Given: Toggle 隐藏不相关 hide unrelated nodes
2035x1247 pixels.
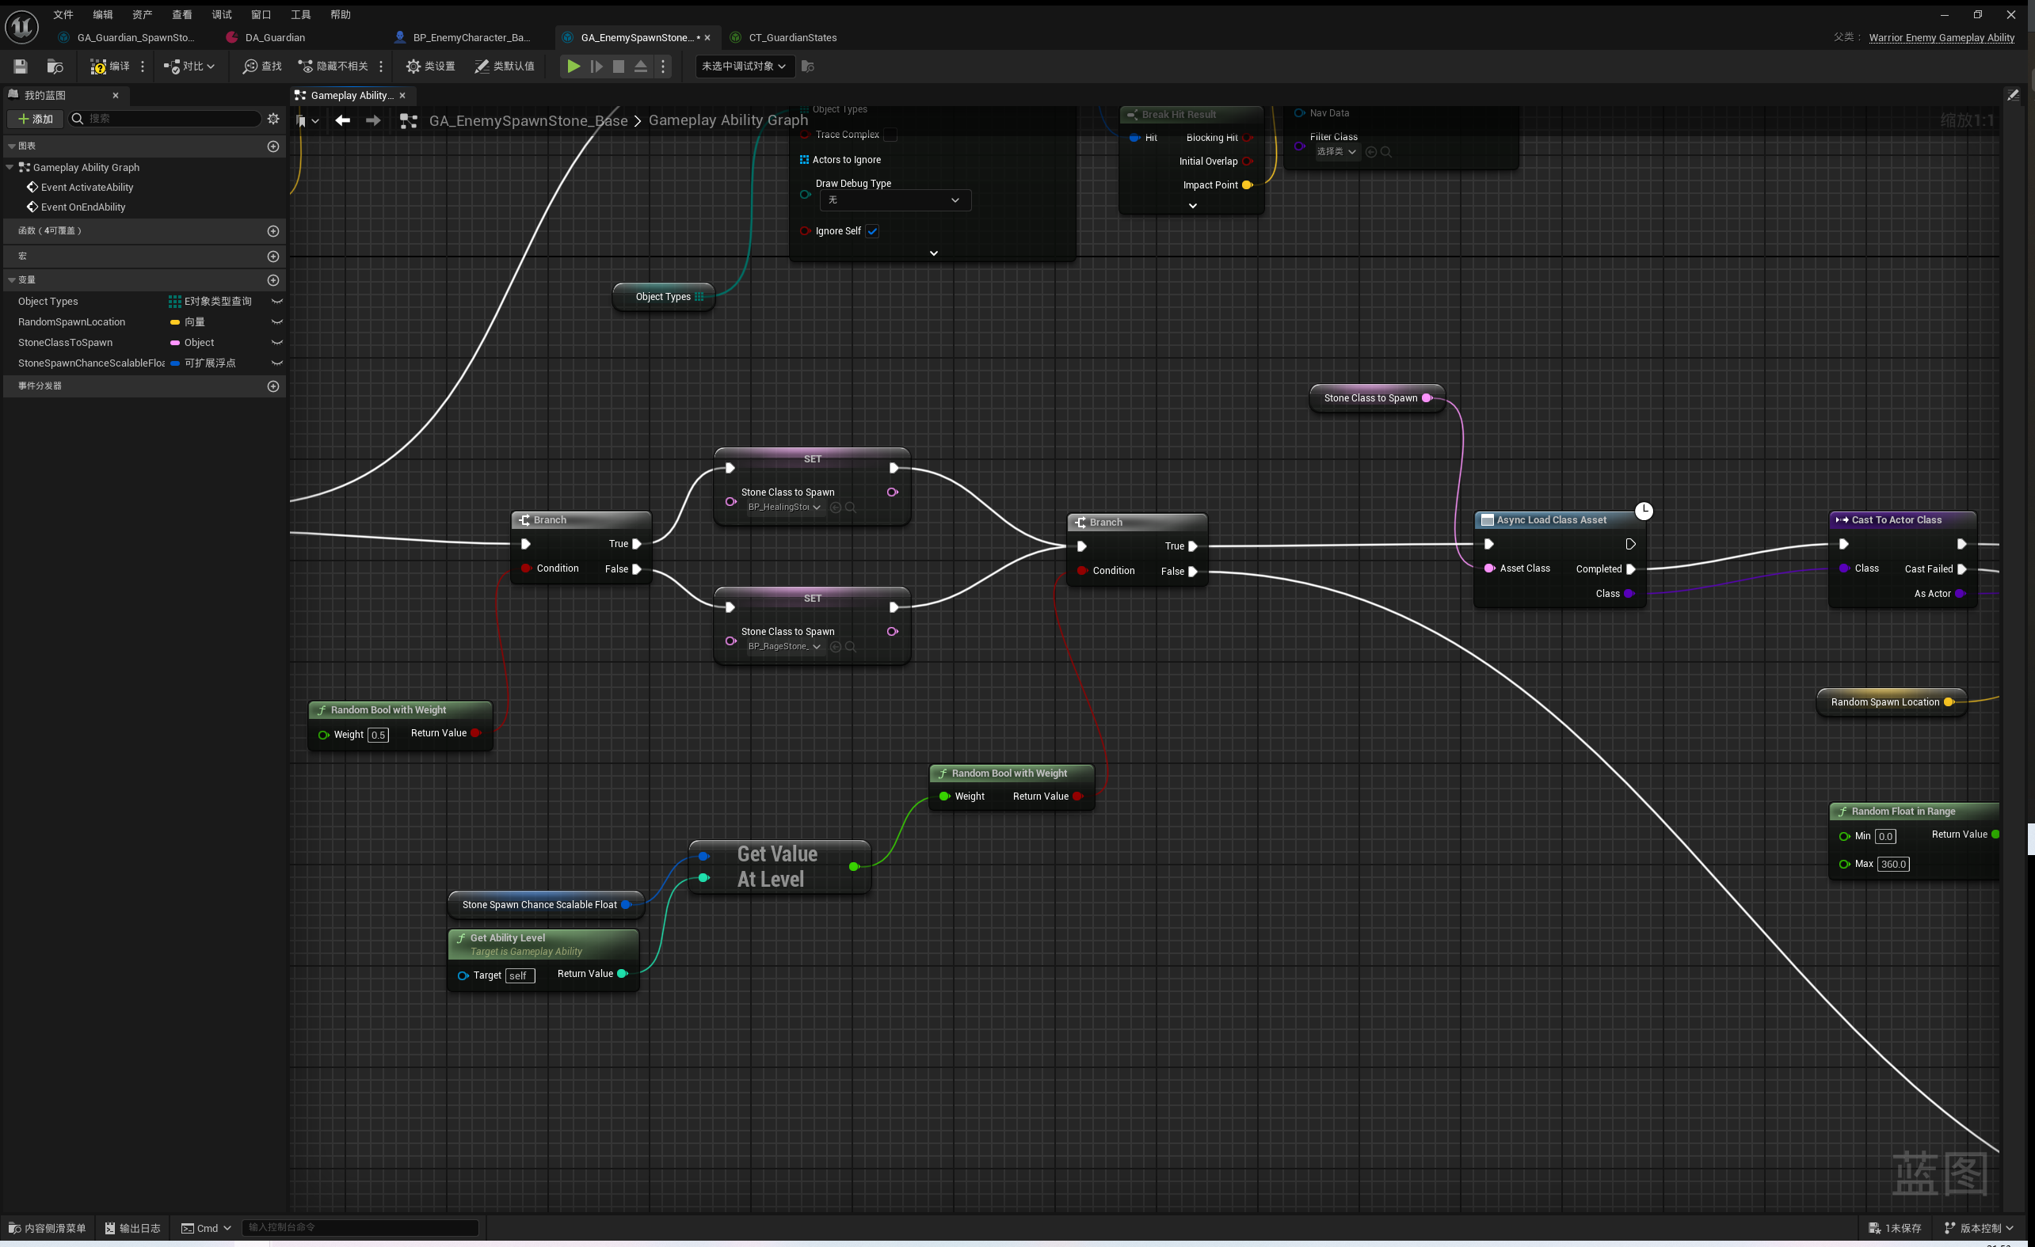Looking at the screenshot, I should (333, 66).
